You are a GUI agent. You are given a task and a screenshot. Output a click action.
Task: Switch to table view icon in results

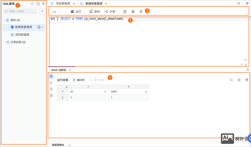(51, 76)
